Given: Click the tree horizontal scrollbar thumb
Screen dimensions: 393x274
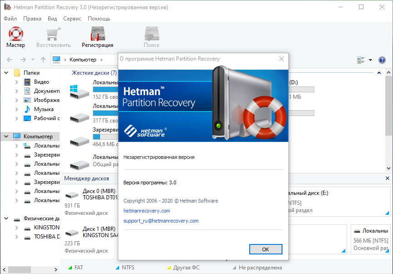Looking at the screenshot, I should (20, 270).
